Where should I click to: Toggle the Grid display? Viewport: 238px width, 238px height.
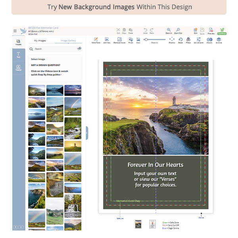(195, 30)
